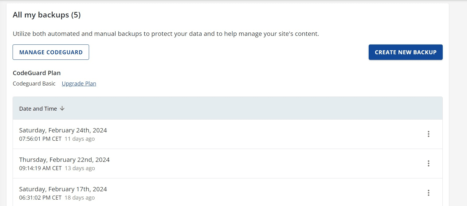Click the Codeguard Basic plan name
The width and height of the screenshot is (467, 206).
pyautogui.click(x=34, y=83)
